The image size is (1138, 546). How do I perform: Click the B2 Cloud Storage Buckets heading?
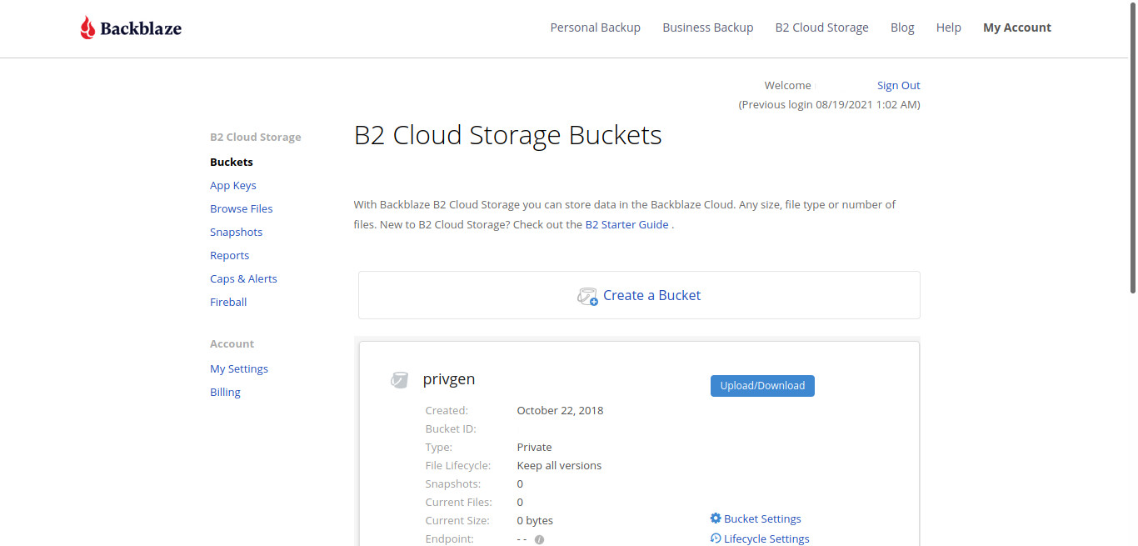pos(508,135)
